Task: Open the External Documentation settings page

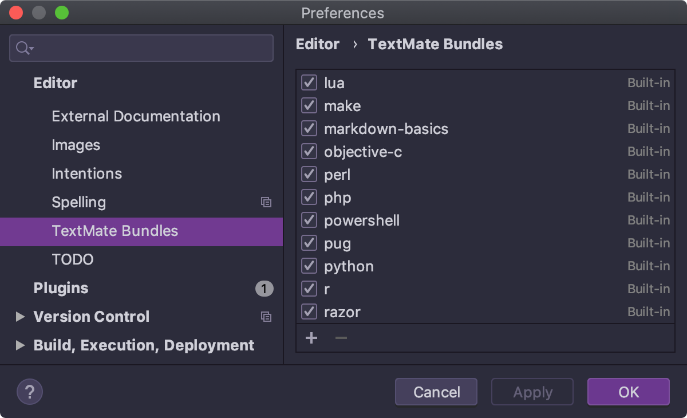Action: click(x=136, y=116)
